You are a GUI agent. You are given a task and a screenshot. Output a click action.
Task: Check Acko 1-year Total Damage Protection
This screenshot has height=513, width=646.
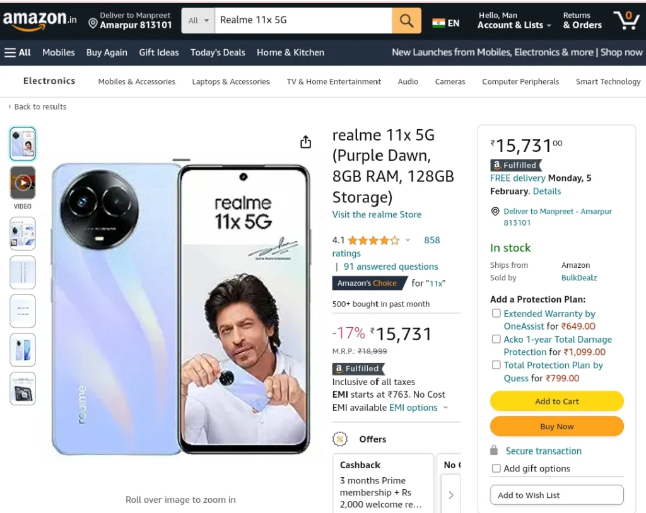coord(496,339)
